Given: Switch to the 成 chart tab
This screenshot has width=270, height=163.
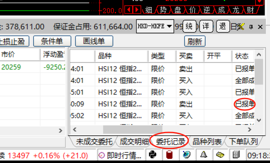Looking at the screenshot, I should 221,10.
